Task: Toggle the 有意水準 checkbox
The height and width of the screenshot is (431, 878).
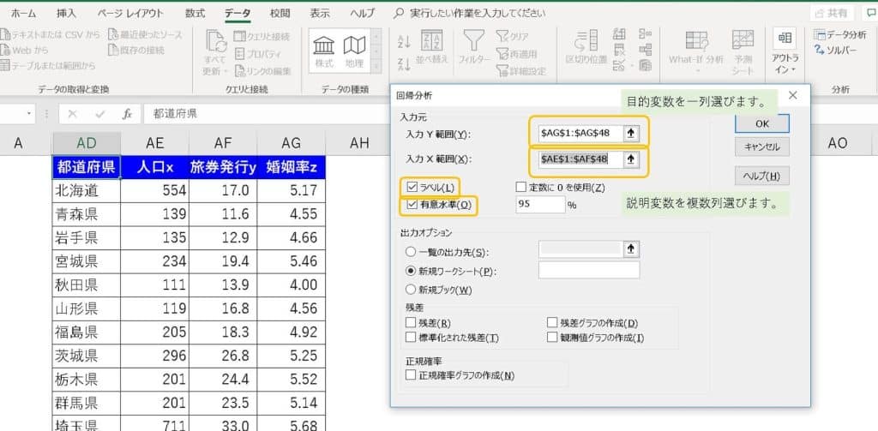Action: click(x=412, y=204)
